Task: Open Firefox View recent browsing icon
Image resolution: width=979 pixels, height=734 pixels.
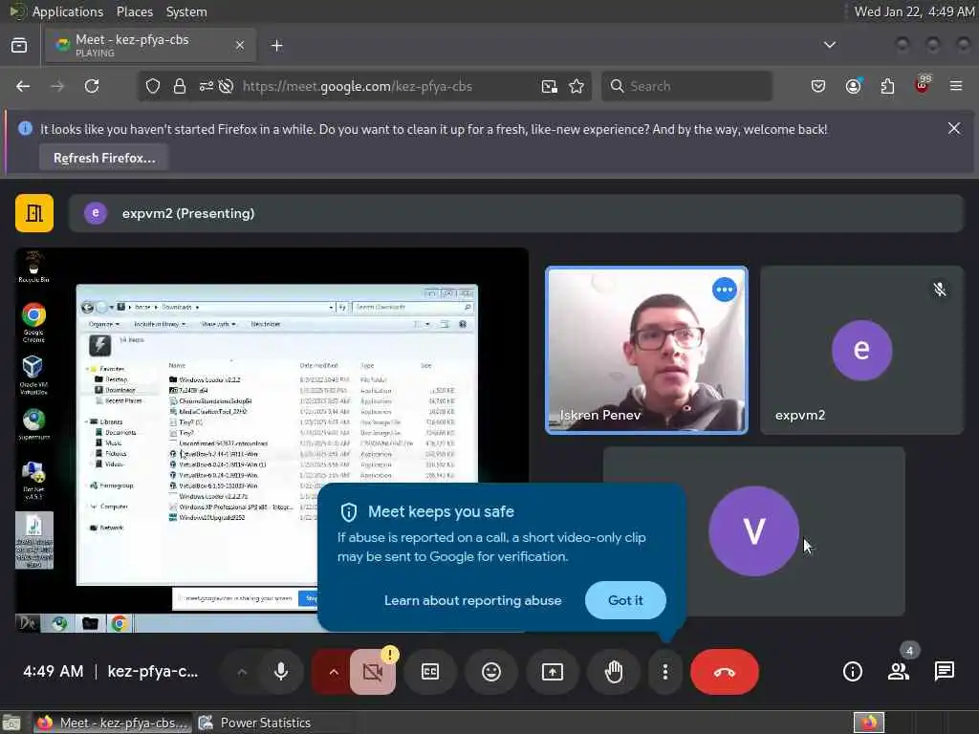Action: point(19,45)
